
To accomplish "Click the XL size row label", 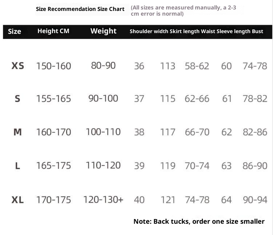I will pos(18,200).
